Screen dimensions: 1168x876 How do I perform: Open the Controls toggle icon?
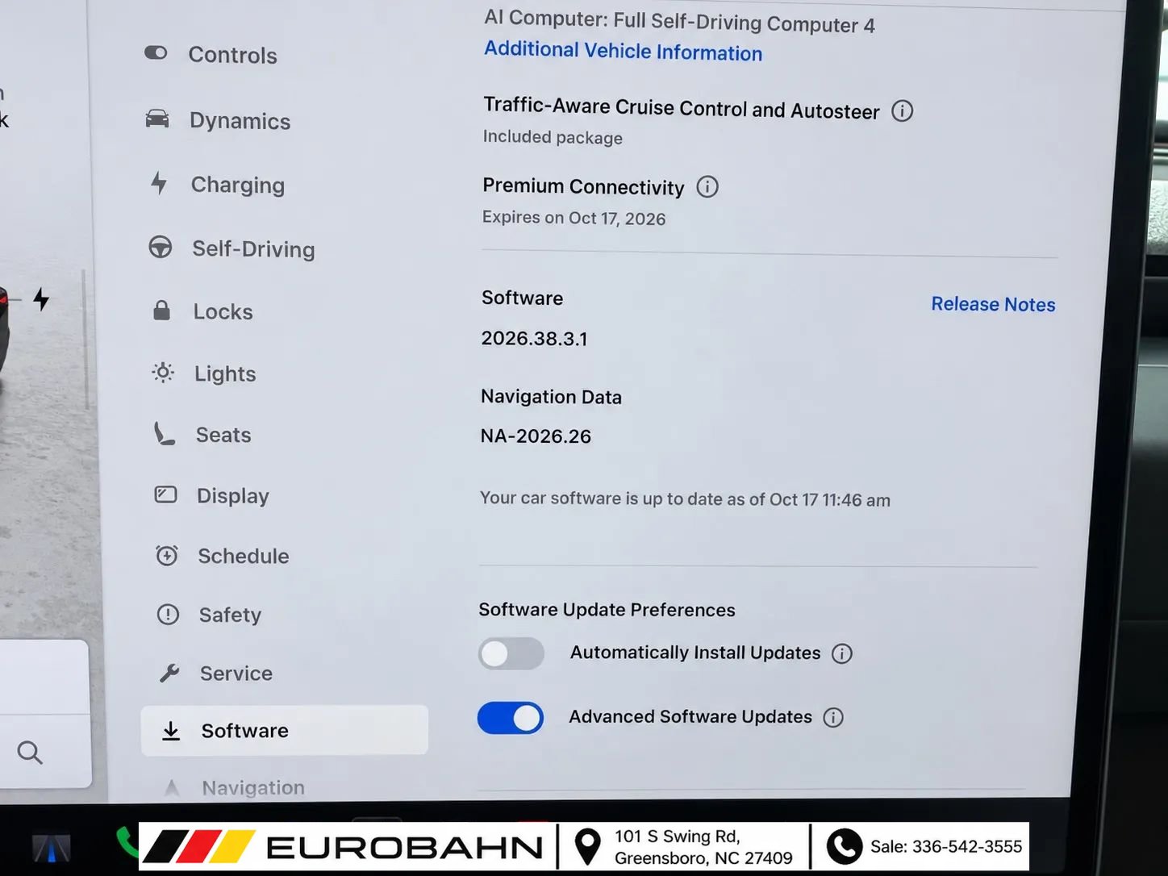point(156,52)
